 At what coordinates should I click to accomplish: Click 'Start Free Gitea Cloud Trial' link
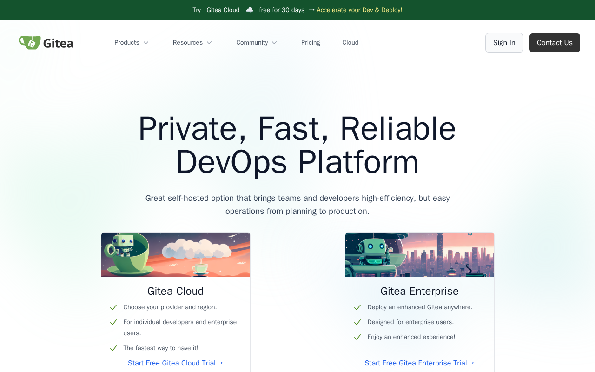click(x=176, y=363)
